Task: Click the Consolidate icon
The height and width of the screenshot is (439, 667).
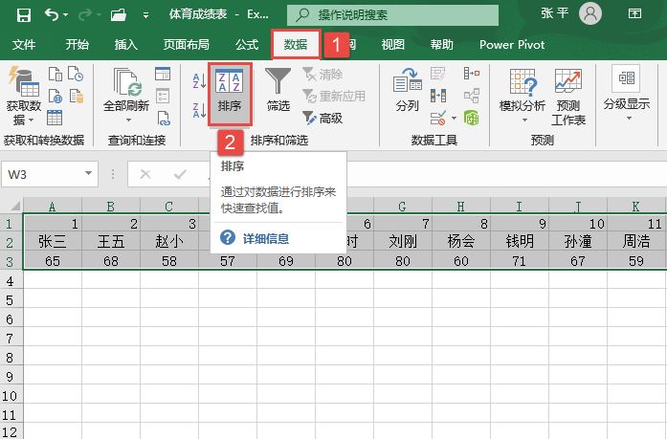Action: 472,74
